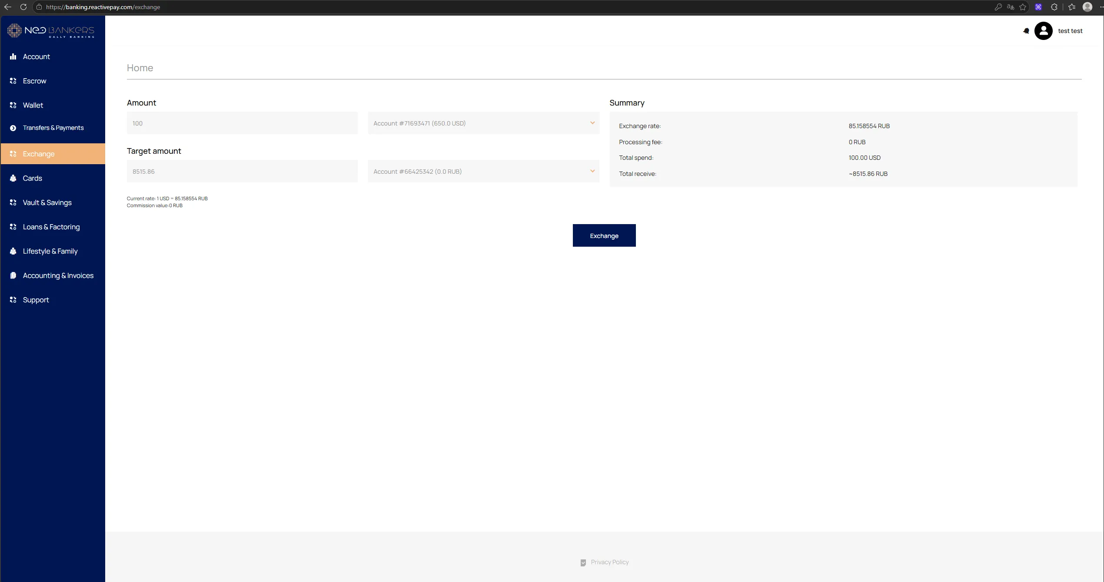Viewport: 1104px width, 582px height.
Task: Click the Total spend 100.00 USD value
Action: tap(865, 158)
